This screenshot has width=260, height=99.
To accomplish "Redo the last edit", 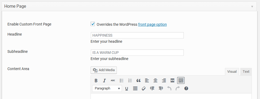I will point(178,88).
